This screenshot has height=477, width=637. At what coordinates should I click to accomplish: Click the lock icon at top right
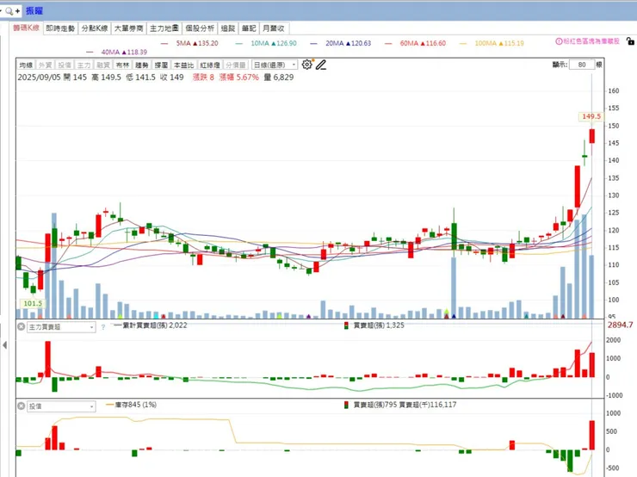coord(630,41)
